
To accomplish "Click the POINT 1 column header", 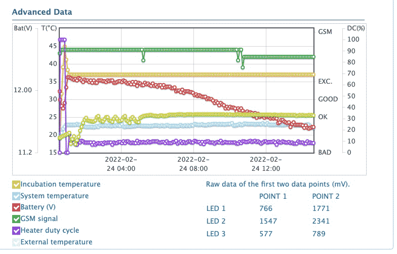I will coord(273,196).
